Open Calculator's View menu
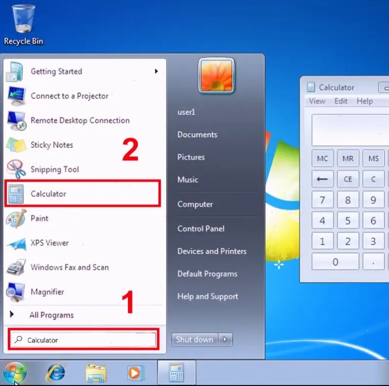 [x=317, y=101]
